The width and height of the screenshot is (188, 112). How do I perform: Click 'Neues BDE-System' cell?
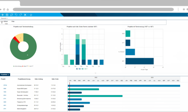[x=22, y=88]
